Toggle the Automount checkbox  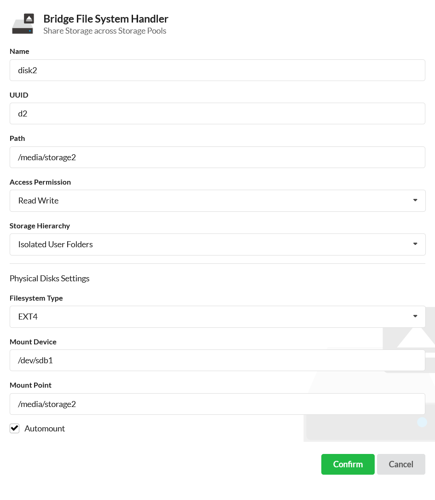click(x=14, y=428)
